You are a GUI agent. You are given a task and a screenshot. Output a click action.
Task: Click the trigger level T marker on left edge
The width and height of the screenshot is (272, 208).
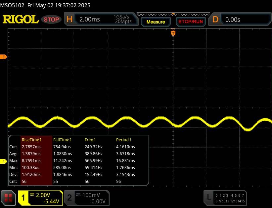click(x=3, y=57)
